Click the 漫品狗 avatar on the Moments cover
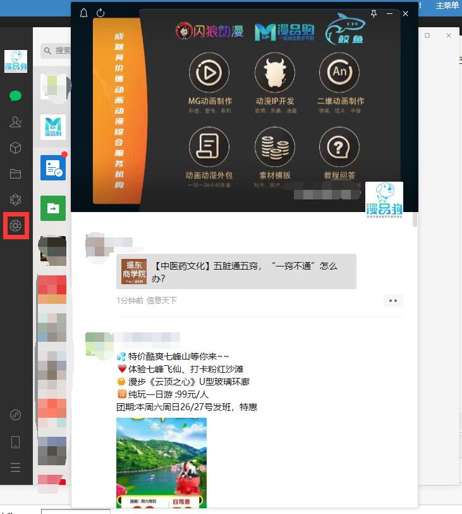This screenshot has width=462, height=514. point(384,201)
